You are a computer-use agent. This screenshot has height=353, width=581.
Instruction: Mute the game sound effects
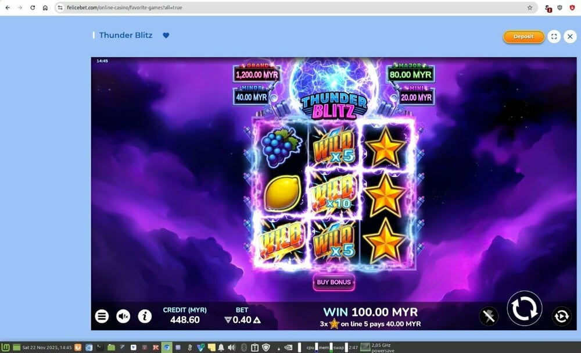(x=123, y=316)
